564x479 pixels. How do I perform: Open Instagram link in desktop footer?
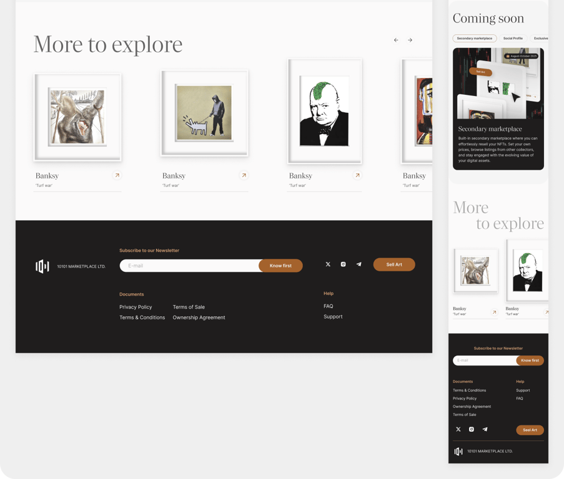[x=343, y=264]
